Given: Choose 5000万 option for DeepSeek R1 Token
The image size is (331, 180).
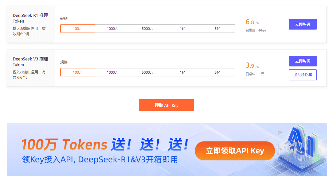Looking at the screenshot, I should click(148, 29).
